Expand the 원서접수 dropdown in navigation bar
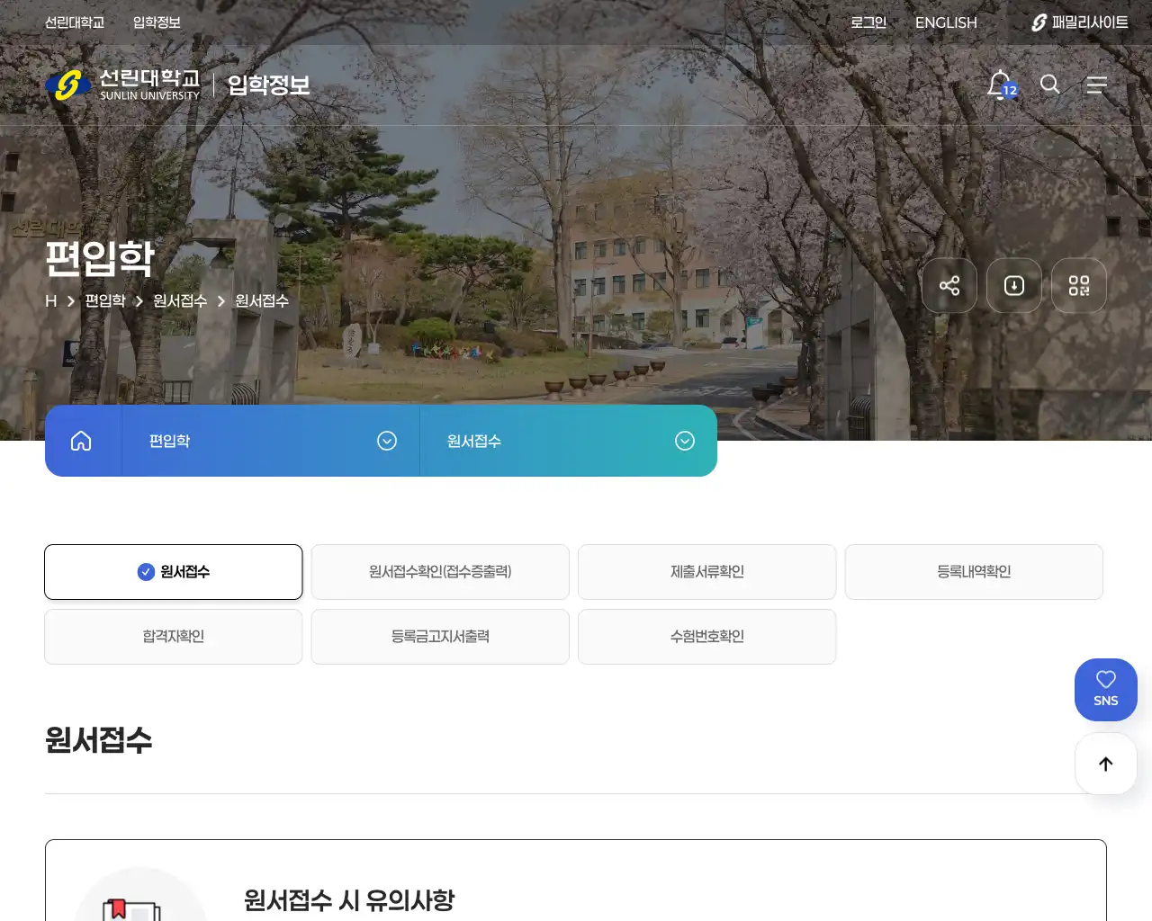 (685, 441)
